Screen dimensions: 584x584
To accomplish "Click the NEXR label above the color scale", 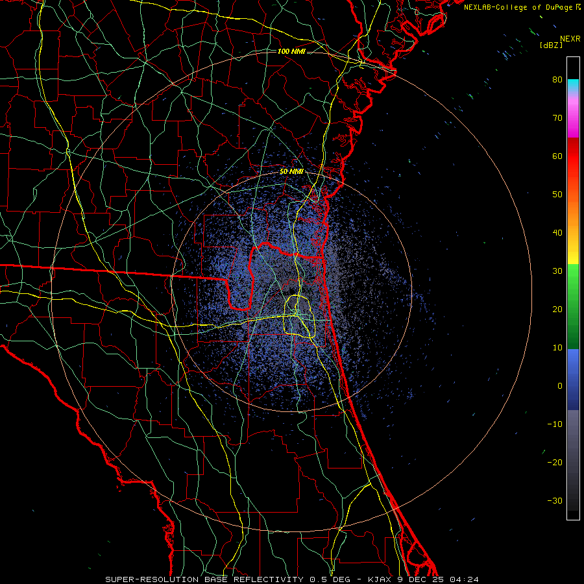I will tap(570, 39).
